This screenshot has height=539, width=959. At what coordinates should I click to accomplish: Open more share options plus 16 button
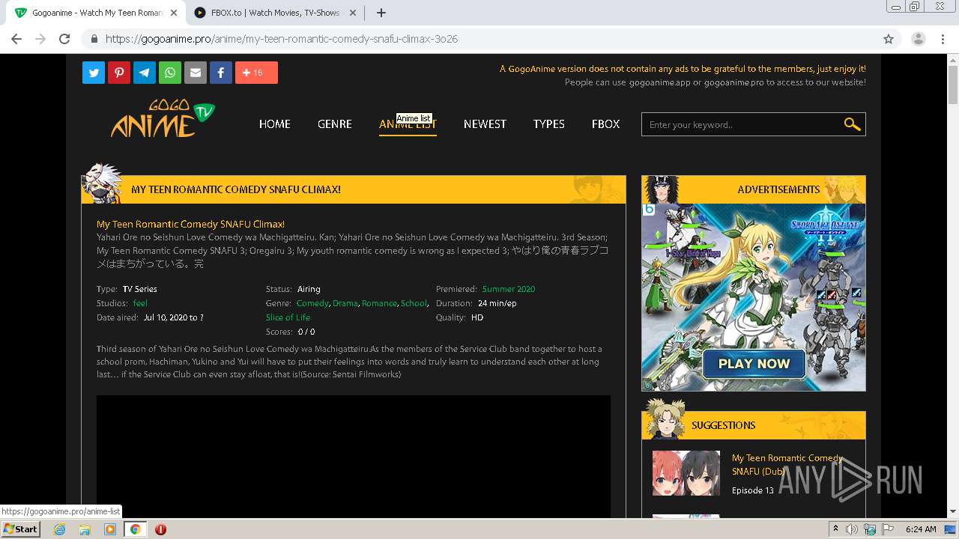[256, 73]
